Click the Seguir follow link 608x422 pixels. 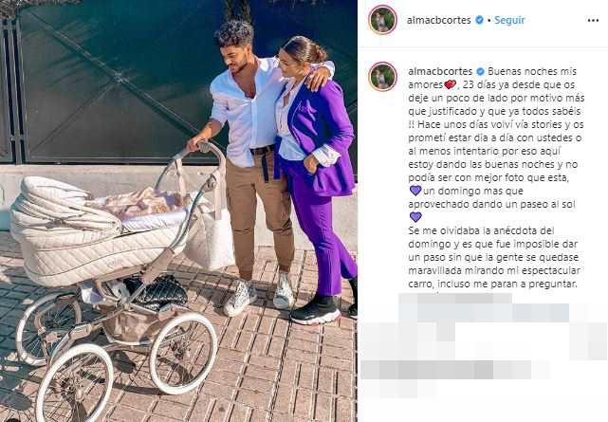(509, 20)
